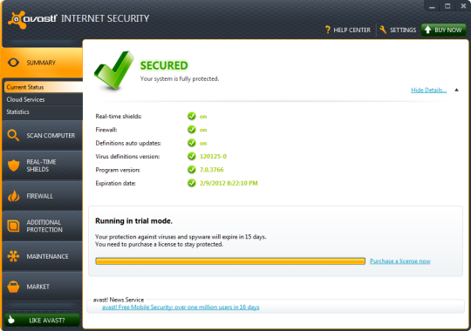Select Statistics in the sidebar

tap(17, 111)
